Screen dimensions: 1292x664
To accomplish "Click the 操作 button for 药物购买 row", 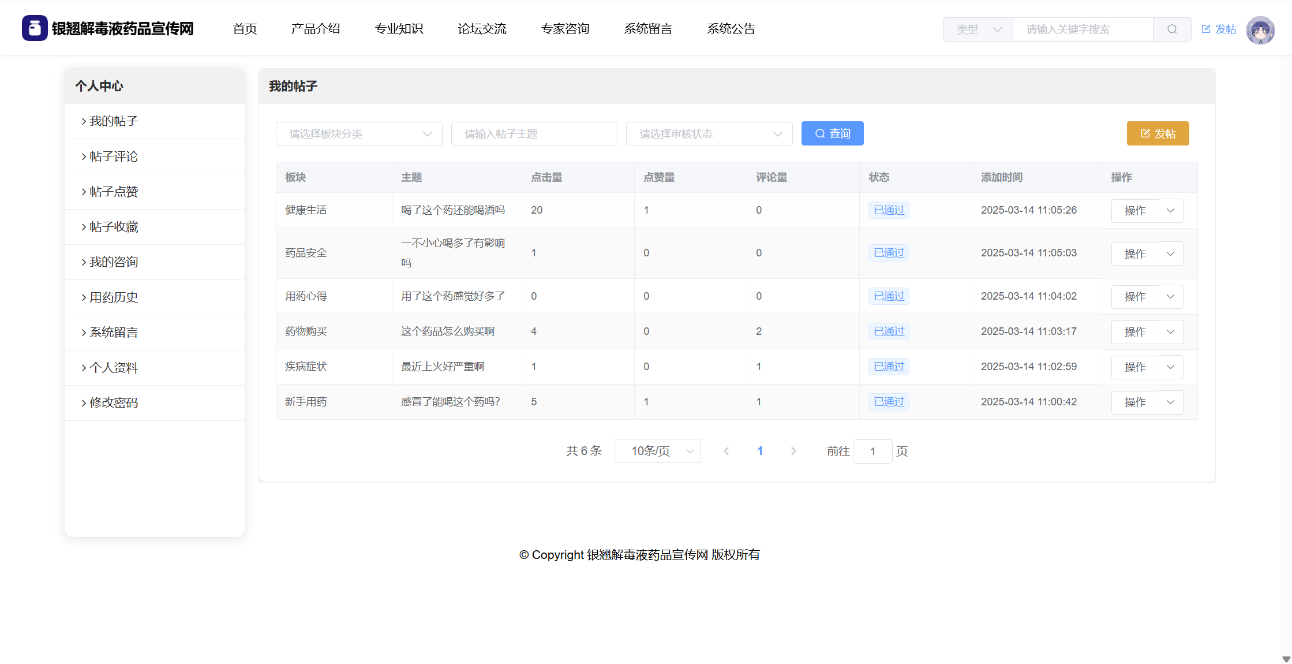I will pos(1135,332).
